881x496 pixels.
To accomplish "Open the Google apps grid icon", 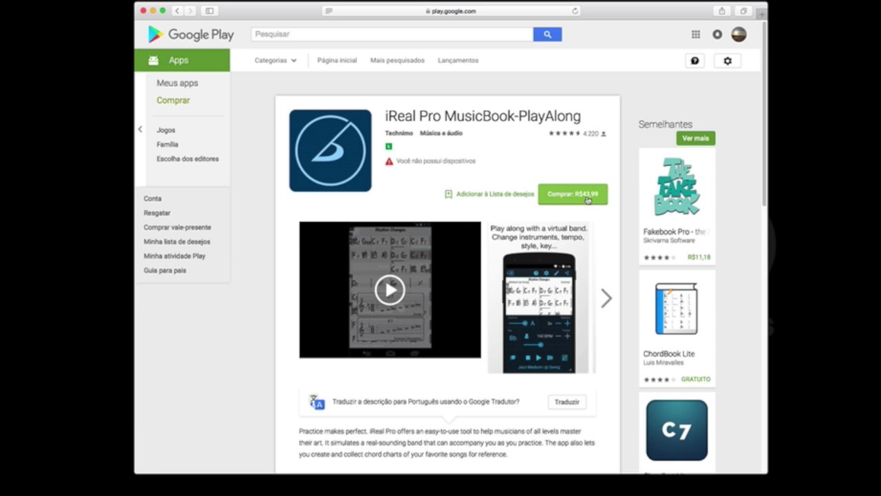I will click(x=696, y=34).
